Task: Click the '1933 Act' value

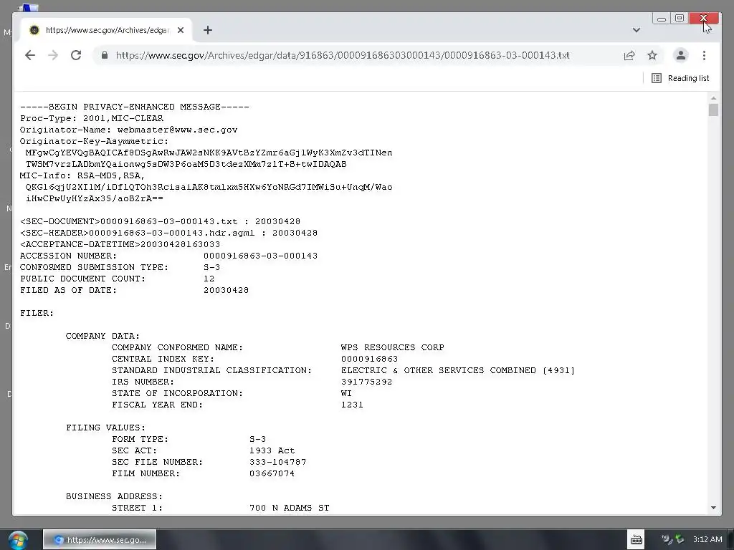Action: click(x=272, y=451)
